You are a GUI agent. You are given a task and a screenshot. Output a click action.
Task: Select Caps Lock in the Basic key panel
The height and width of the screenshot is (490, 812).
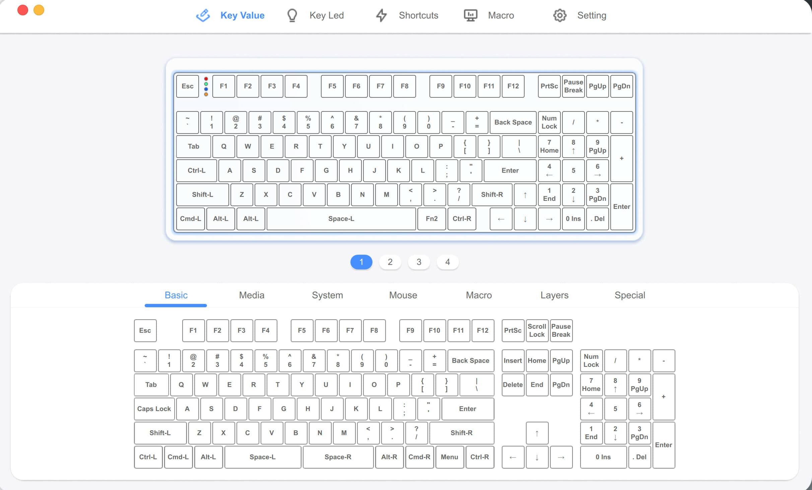tap(154, 409)
